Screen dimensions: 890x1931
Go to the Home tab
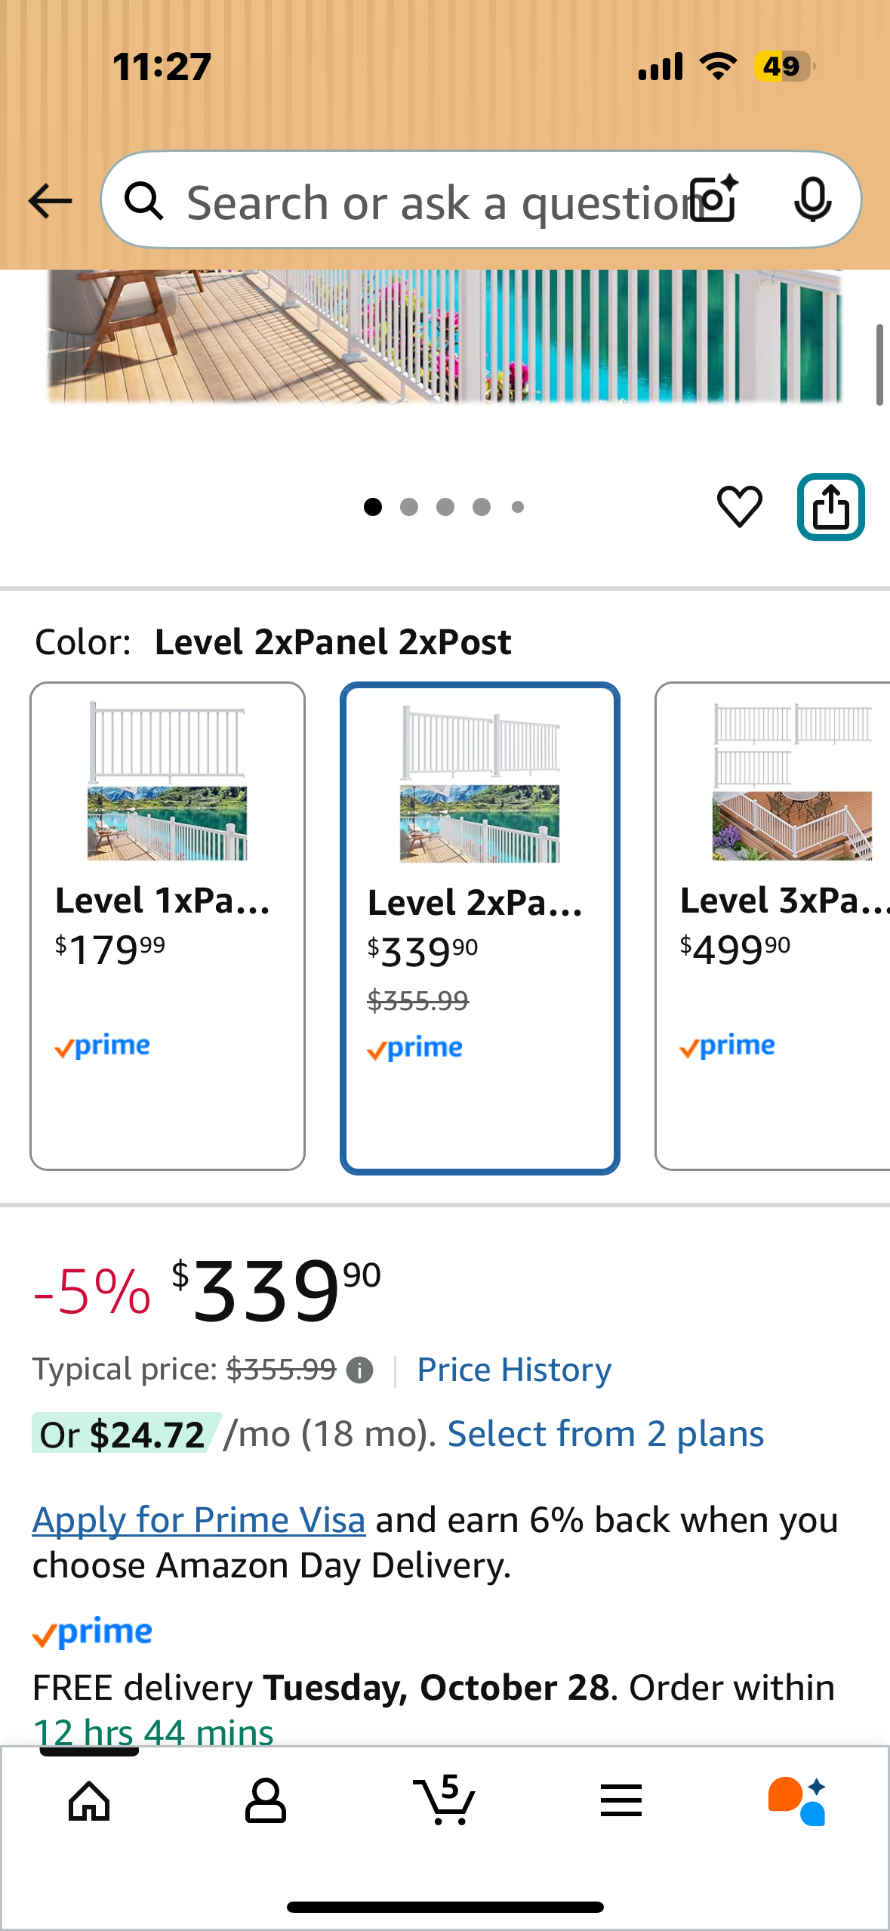pyautogui.click(x=89, y=1801)
